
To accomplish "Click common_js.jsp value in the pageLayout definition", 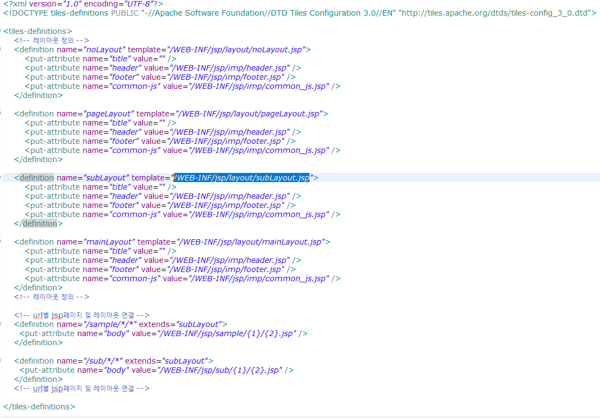I will [x=259, y=151].
